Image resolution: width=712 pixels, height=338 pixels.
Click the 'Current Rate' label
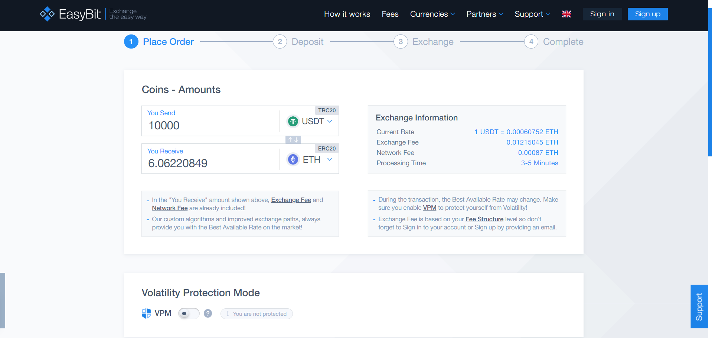pyautogui.click(x=395, y=132)
